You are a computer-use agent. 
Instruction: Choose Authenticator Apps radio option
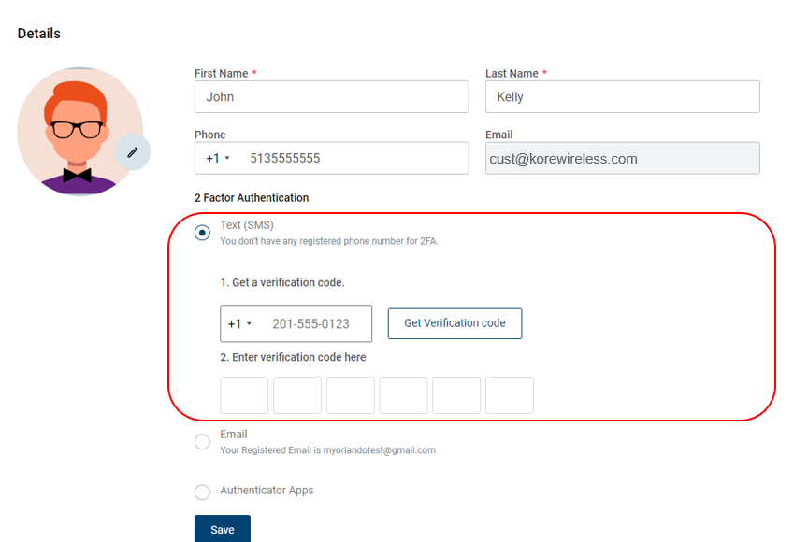(202, 492)
